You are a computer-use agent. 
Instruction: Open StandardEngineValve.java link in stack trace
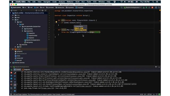[78, 72]
